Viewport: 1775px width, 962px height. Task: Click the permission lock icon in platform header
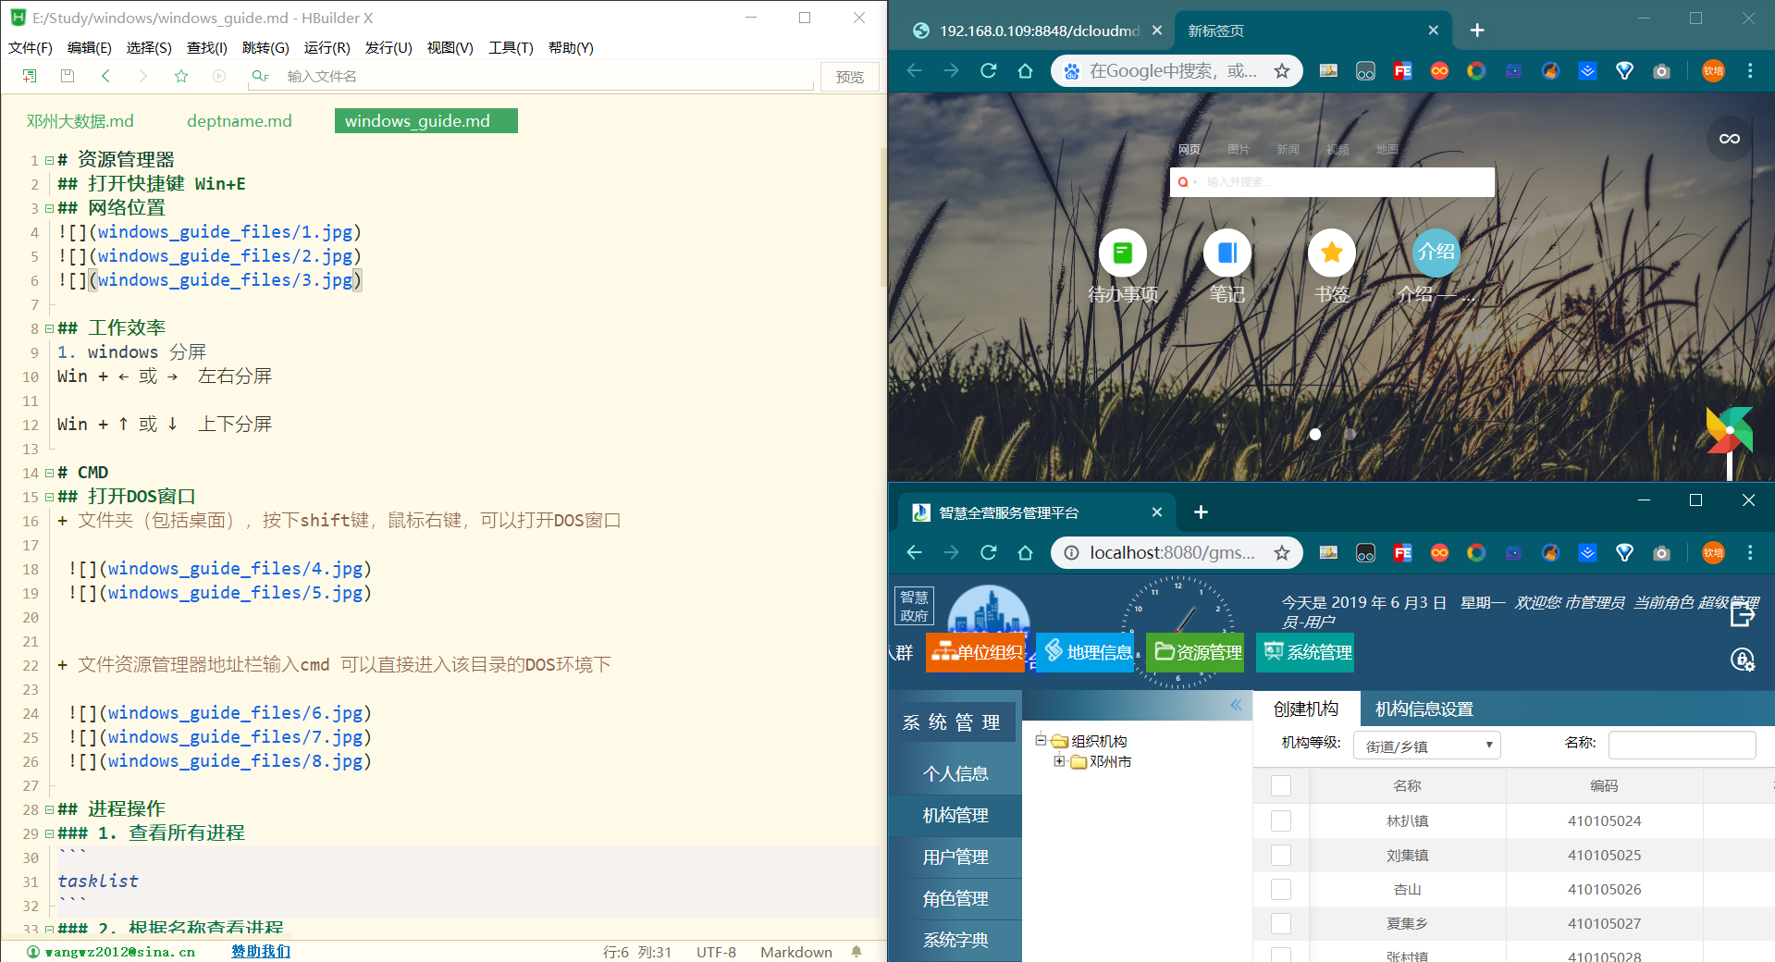[1743, 660]
